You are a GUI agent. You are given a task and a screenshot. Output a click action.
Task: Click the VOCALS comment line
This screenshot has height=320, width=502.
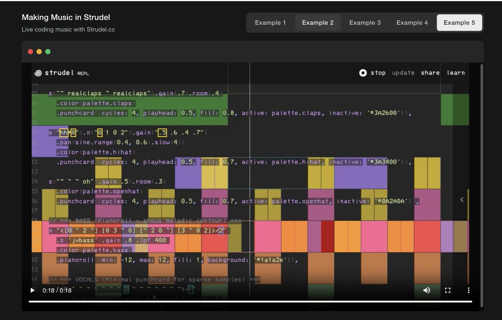(154, 279)
